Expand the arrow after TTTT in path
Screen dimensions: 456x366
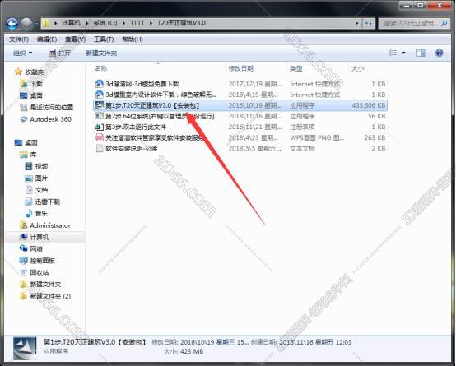coord(151,23)
